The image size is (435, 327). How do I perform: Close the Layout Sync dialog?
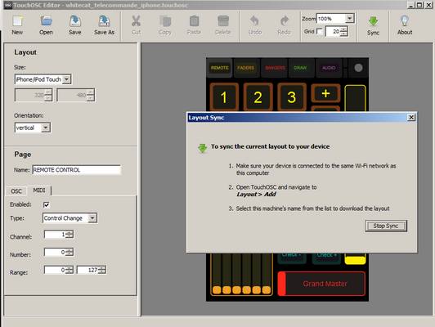click(411, 118)
